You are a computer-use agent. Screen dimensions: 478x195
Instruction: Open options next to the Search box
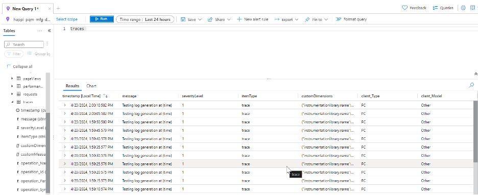(47, 44)
